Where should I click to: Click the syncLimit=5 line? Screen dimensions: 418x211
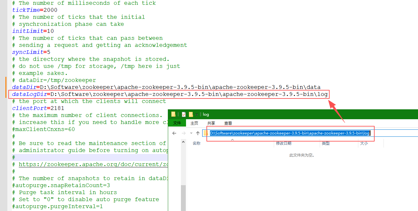coord(31,52)
